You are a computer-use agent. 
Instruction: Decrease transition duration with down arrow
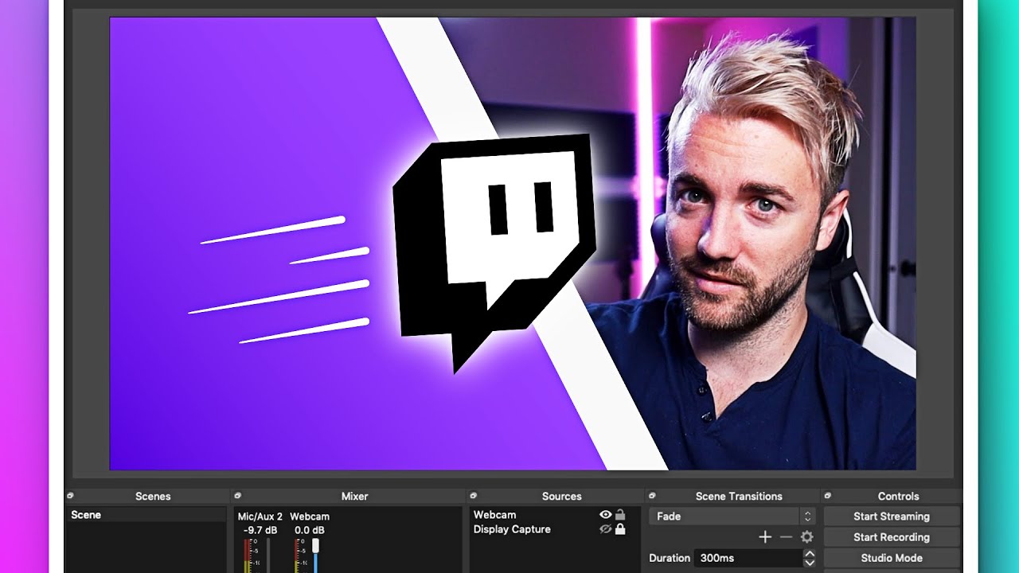click(x=810, y=563)
